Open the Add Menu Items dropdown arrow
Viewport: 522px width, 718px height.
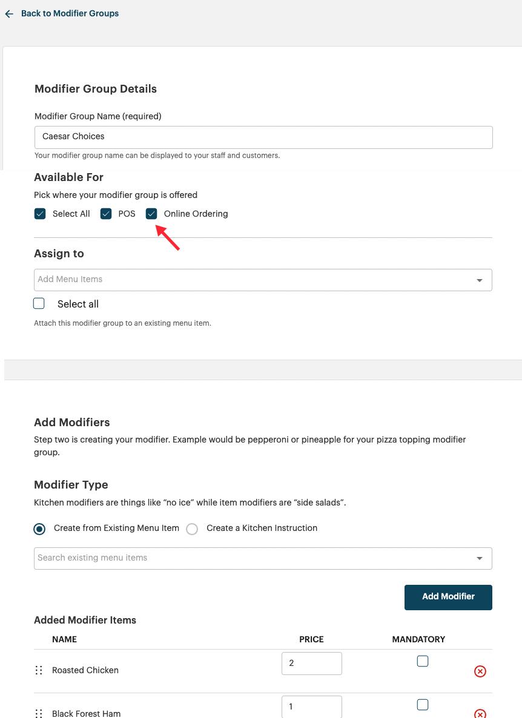tap(479, 280)
